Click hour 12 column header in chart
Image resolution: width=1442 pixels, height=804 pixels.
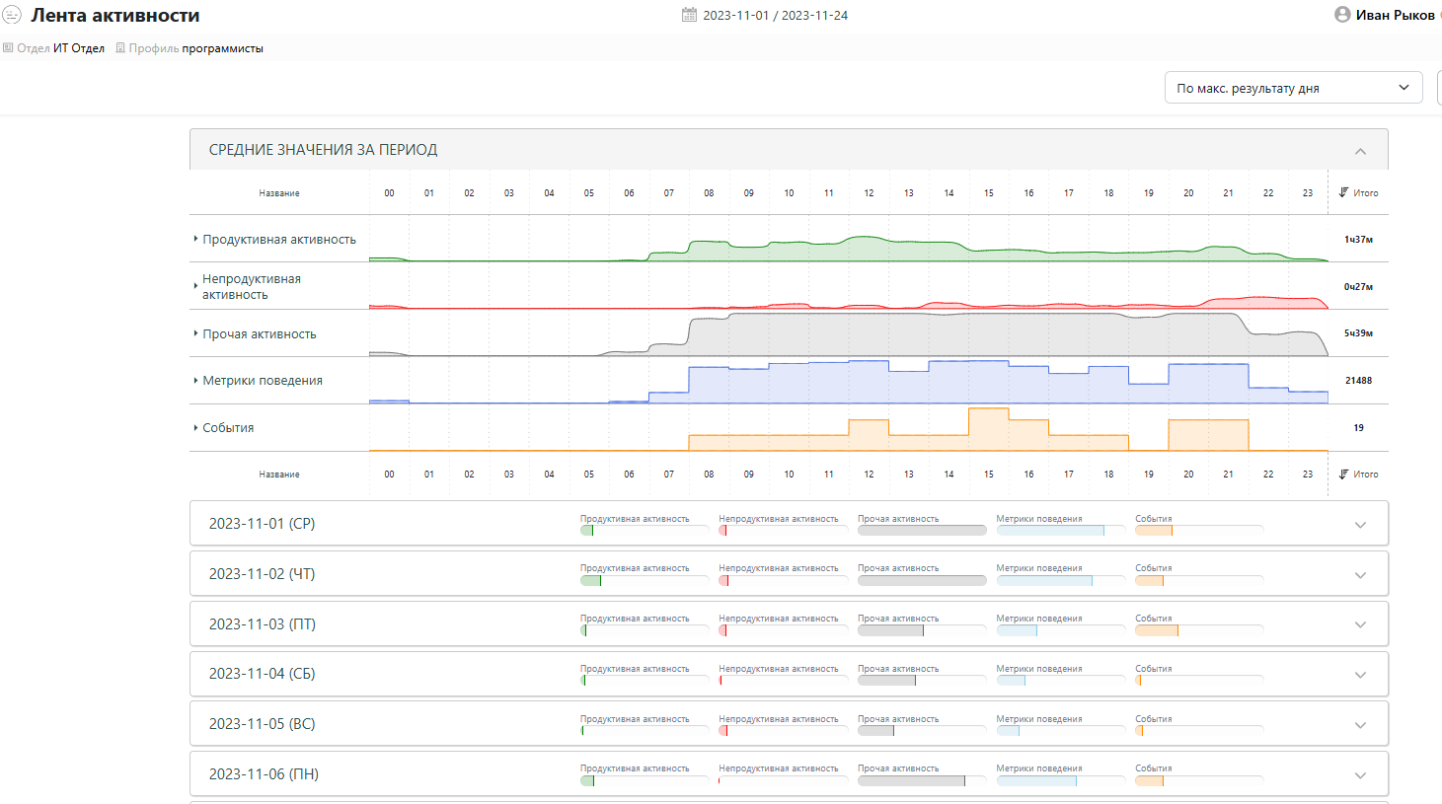pos(869,193)
